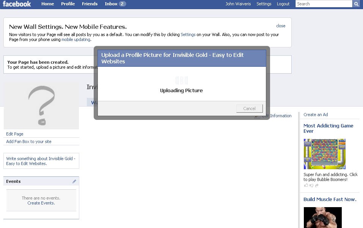
Task: Click the share arrow icon under Bubble Boomers ad
Action: [317, 186]
